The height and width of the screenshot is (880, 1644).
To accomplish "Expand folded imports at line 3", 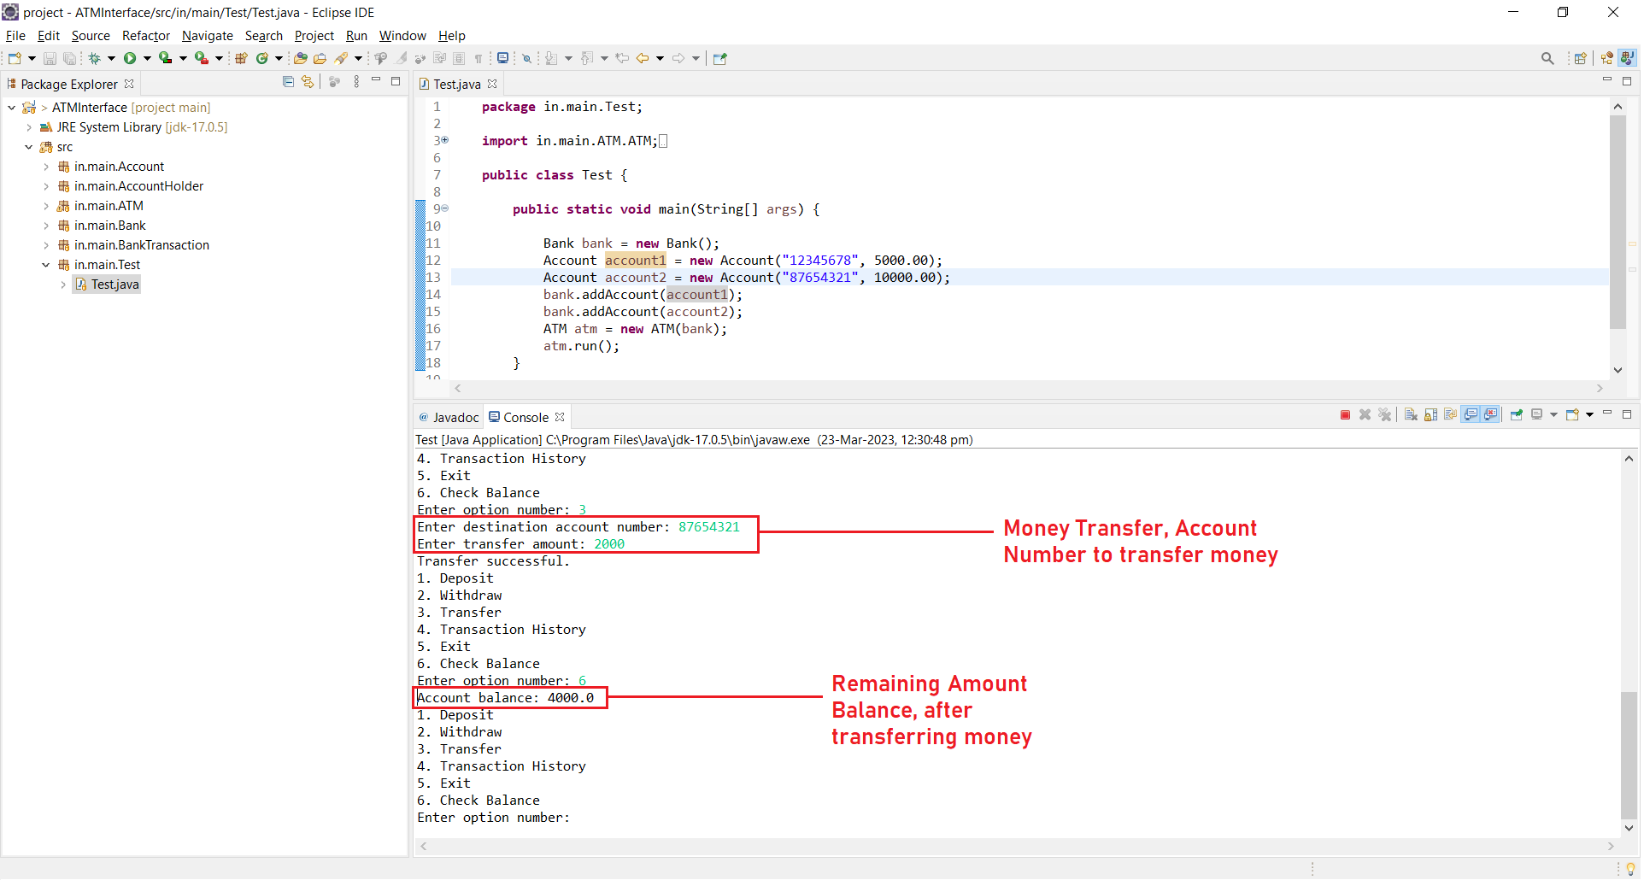I will coord(444,140).
